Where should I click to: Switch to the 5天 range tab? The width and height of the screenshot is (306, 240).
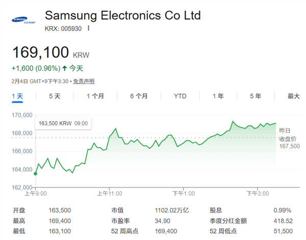(x=55, y=96)
